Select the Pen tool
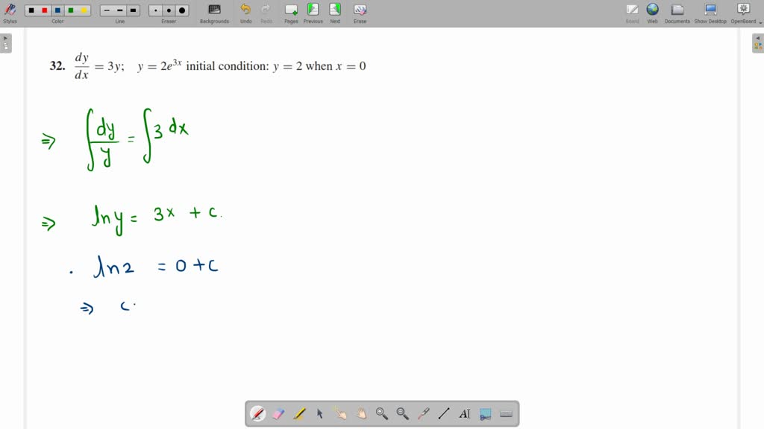This screenshot has height=429, width=764. click(x=257, y=413)
